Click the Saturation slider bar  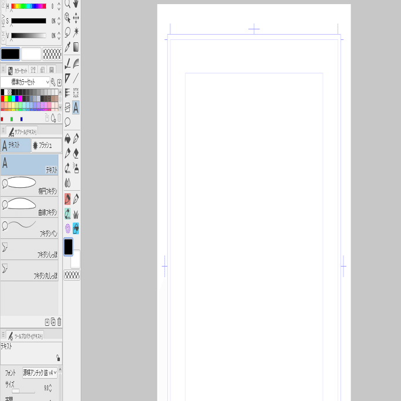[29, 21]
